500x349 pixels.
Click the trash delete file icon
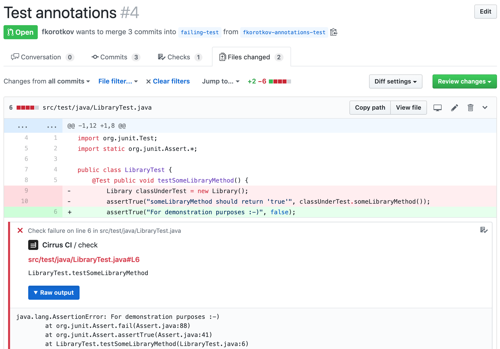470,108
